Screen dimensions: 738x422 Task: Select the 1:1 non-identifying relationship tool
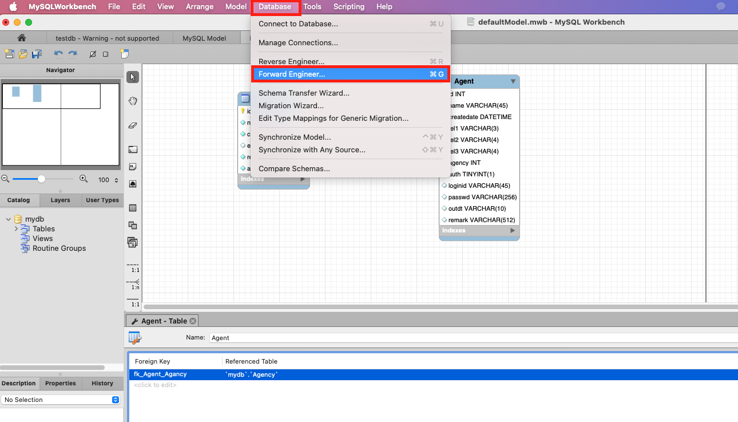133,266
